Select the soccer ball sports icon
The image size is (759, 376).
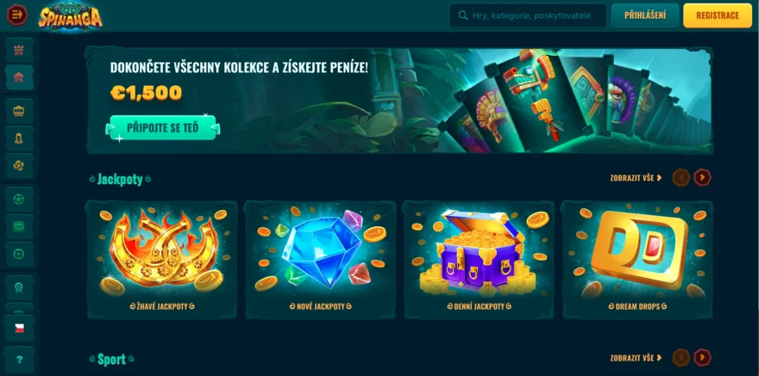[19, 199]
